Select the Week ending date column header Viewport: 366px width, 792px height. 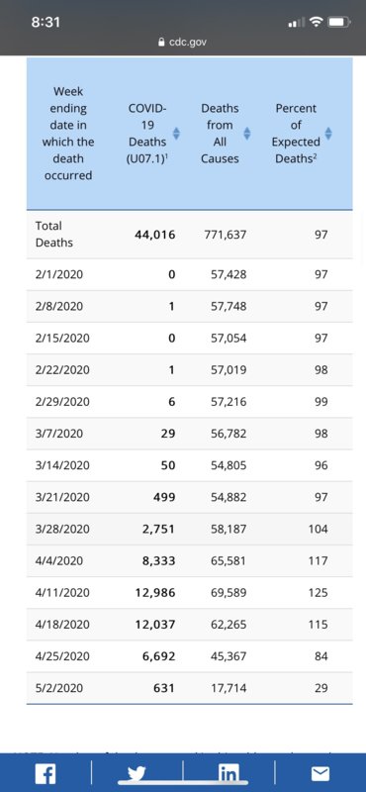(68, 134)
